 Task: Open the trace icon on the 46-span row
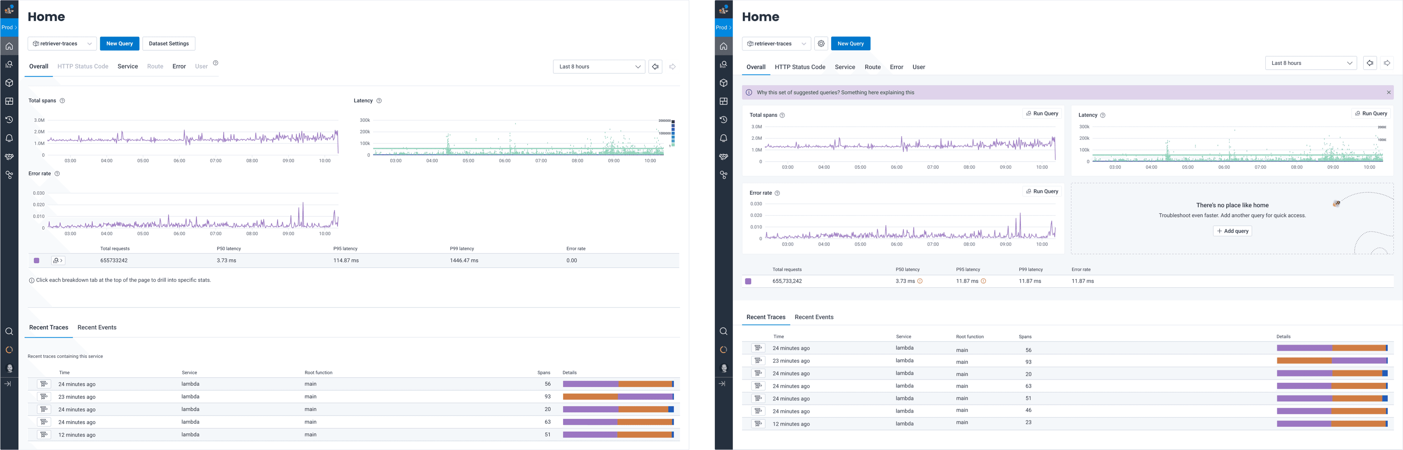758,411
